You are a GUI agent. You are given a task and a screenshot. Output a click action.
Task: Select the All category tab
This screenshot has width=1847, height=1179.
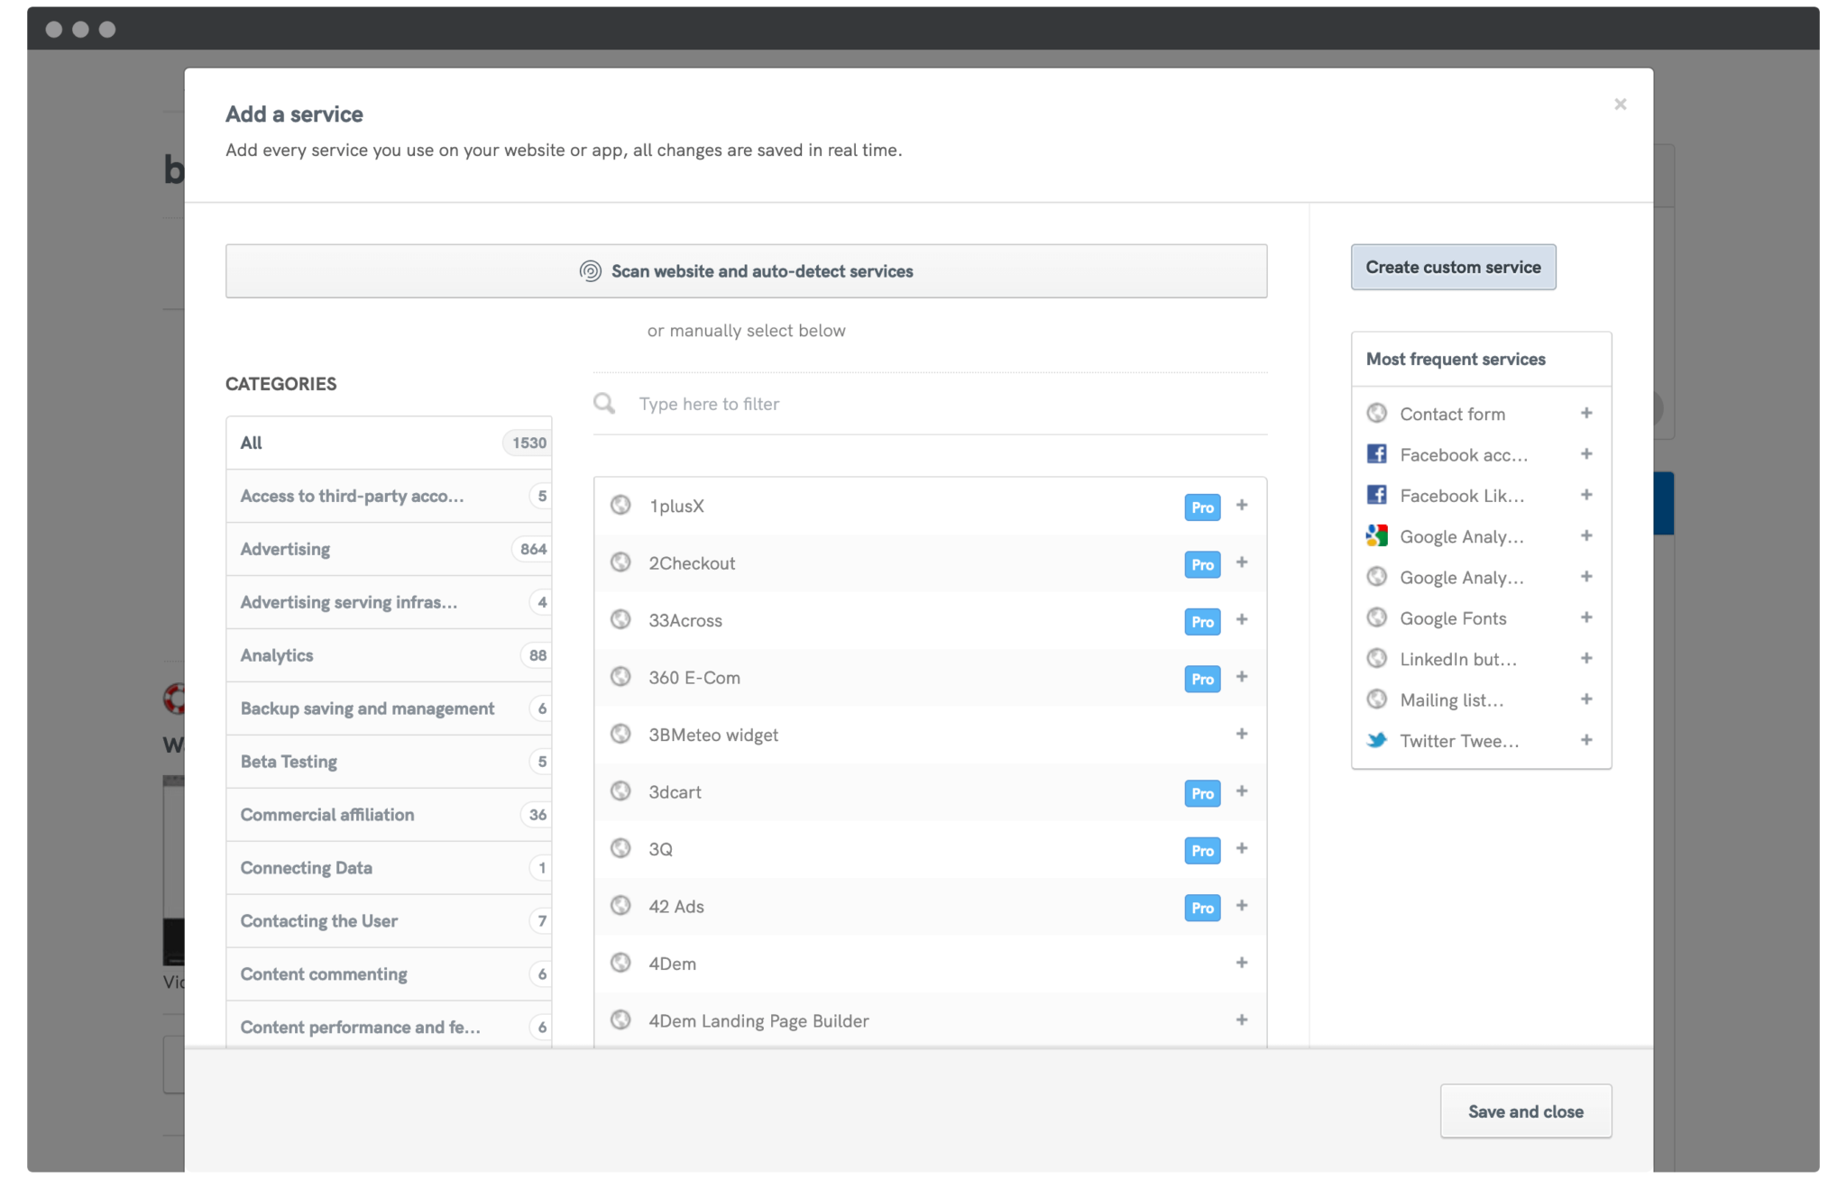(x=391, y=443)
